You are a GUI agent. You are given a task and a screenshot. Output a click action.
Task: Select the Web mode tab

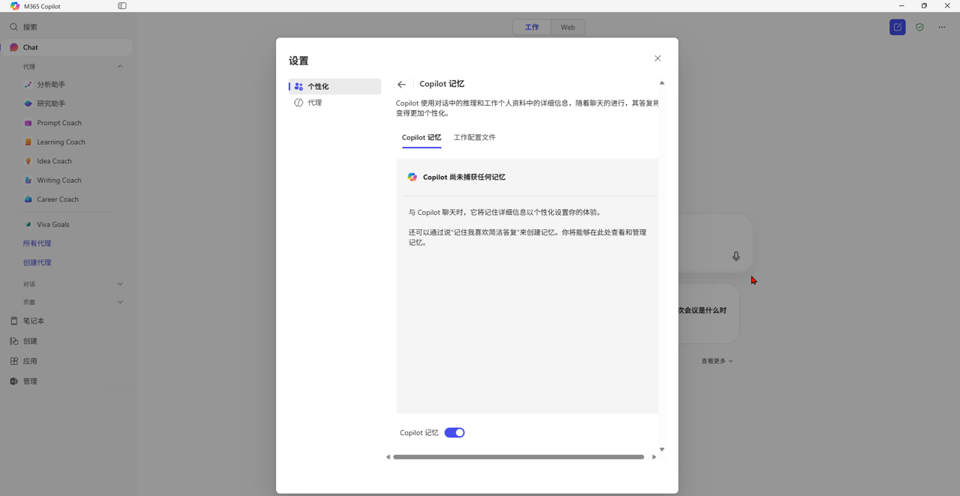coord(568,27)
